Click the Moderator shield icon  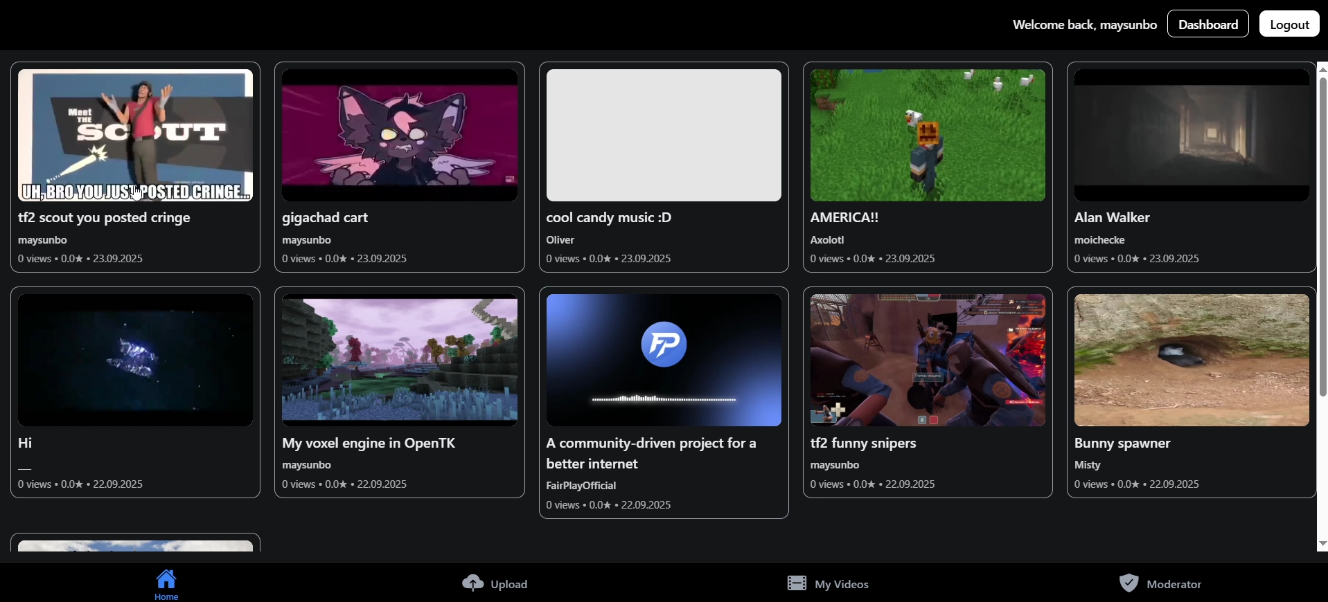tap(1128, 583)
